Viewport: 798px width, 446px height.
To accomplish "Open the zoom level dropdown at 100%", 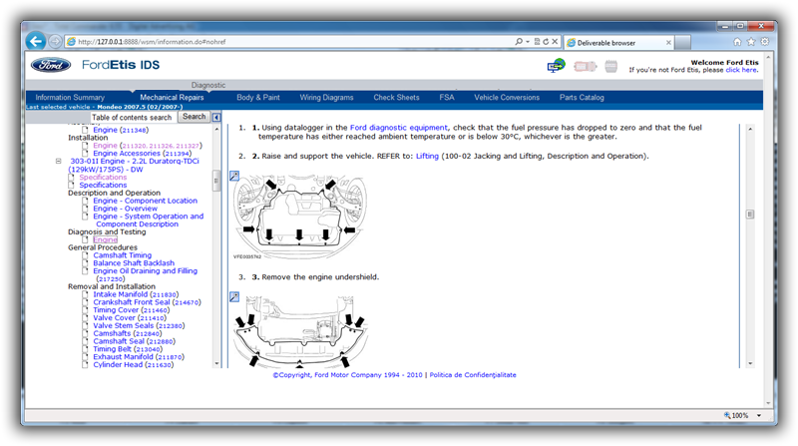I will click(761, 415).
